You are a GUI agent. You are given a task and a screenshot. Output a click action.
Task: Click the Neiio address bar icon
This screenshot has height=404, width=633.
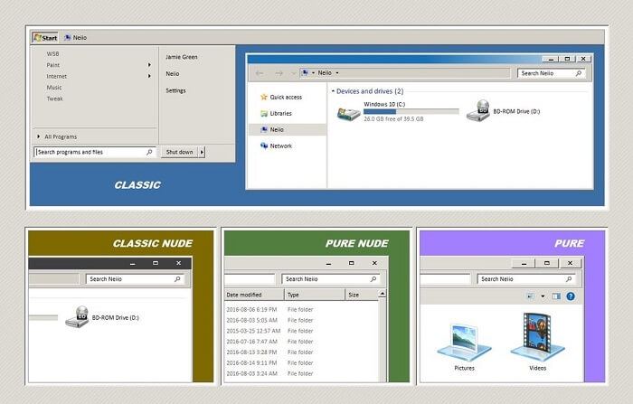tap(306, 72)
